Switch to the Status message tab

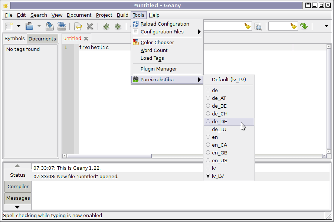[x=18, y=175]
